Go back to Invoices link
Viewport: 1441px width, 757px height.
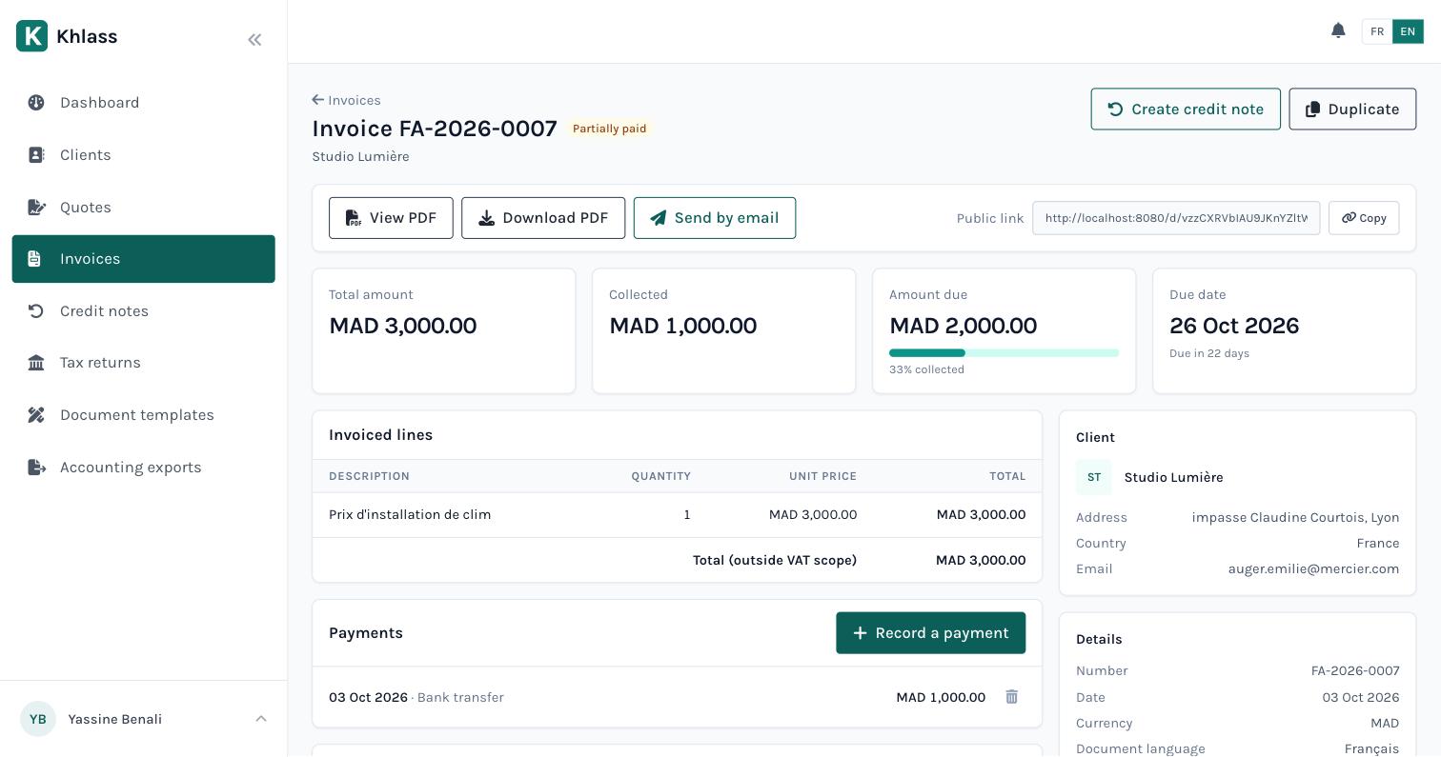(x=347, y=100)
